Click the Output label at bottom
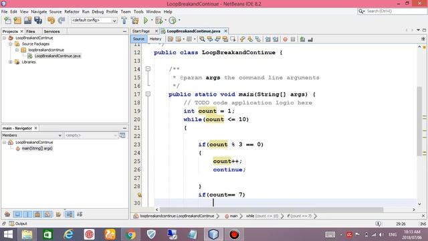 pos(21,224)
